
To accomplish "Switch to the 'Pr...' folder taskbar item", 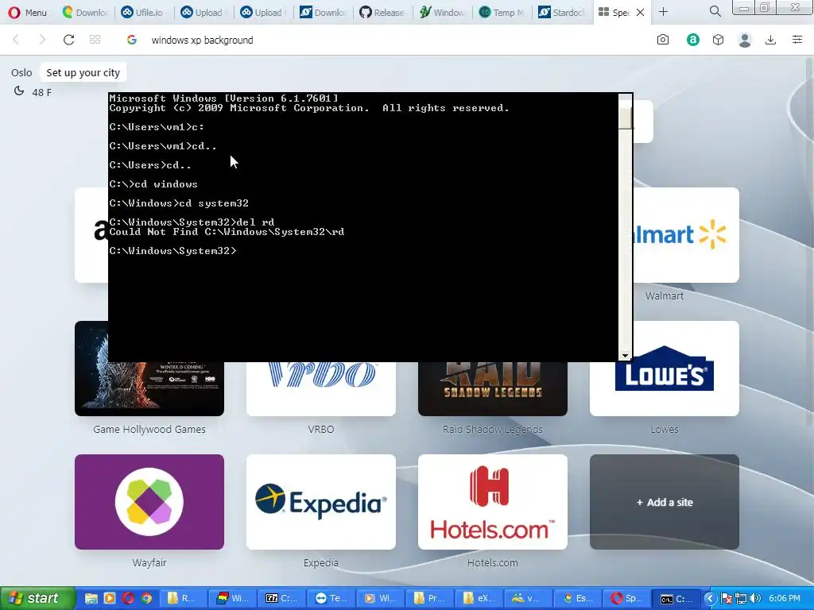I will pos(428,598).
